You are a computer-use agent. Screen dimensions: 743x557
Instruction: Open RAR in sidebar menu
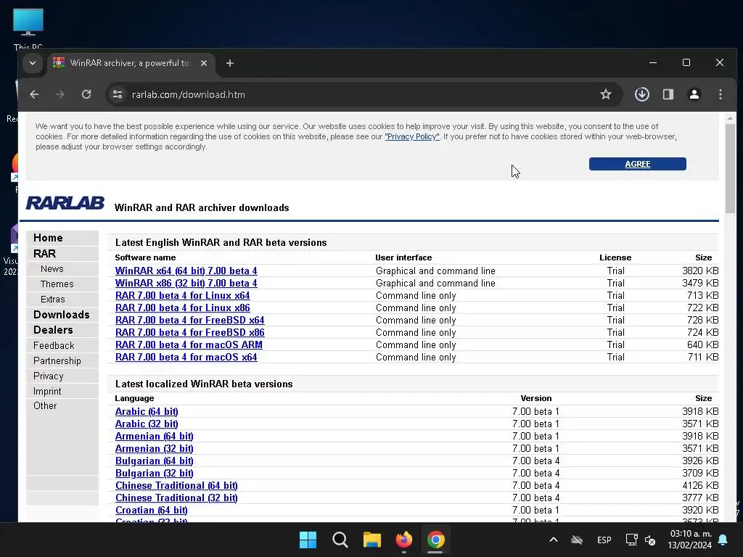(44, 254)
